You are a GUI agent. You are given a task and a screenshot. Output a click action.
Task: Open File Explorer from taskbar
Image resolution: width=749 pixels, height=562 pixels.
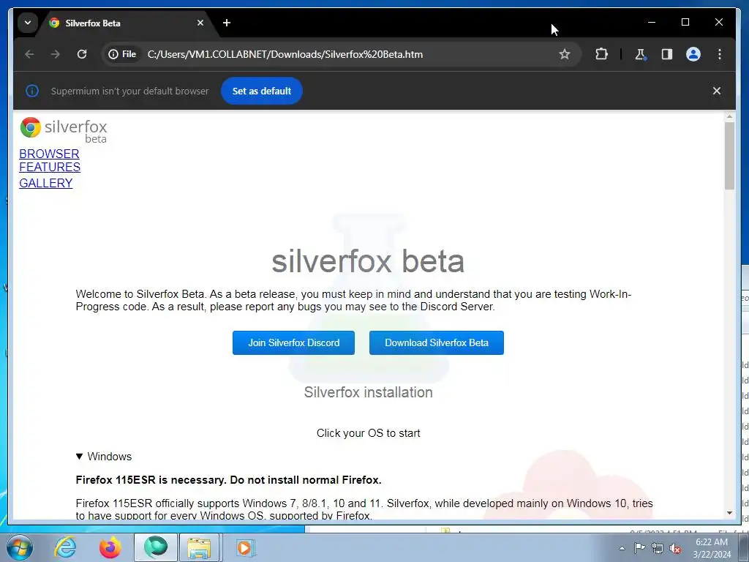[x=199, y=547]
